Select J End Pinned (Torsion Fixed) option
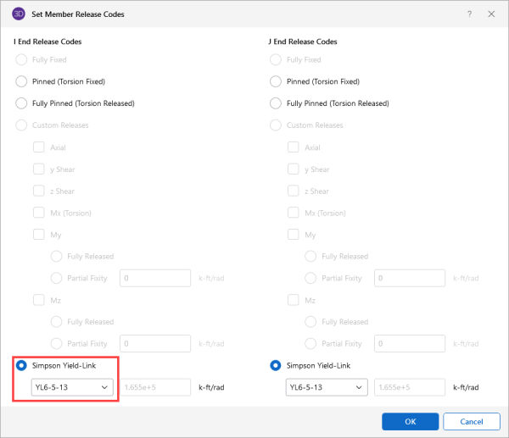 (275, 81)
